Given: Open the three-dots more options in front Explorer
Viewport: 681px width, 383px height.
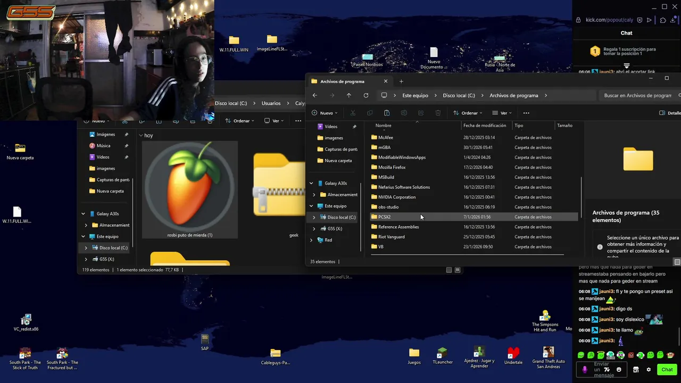Looking at the screenshot, I should (x=526, y=113).
